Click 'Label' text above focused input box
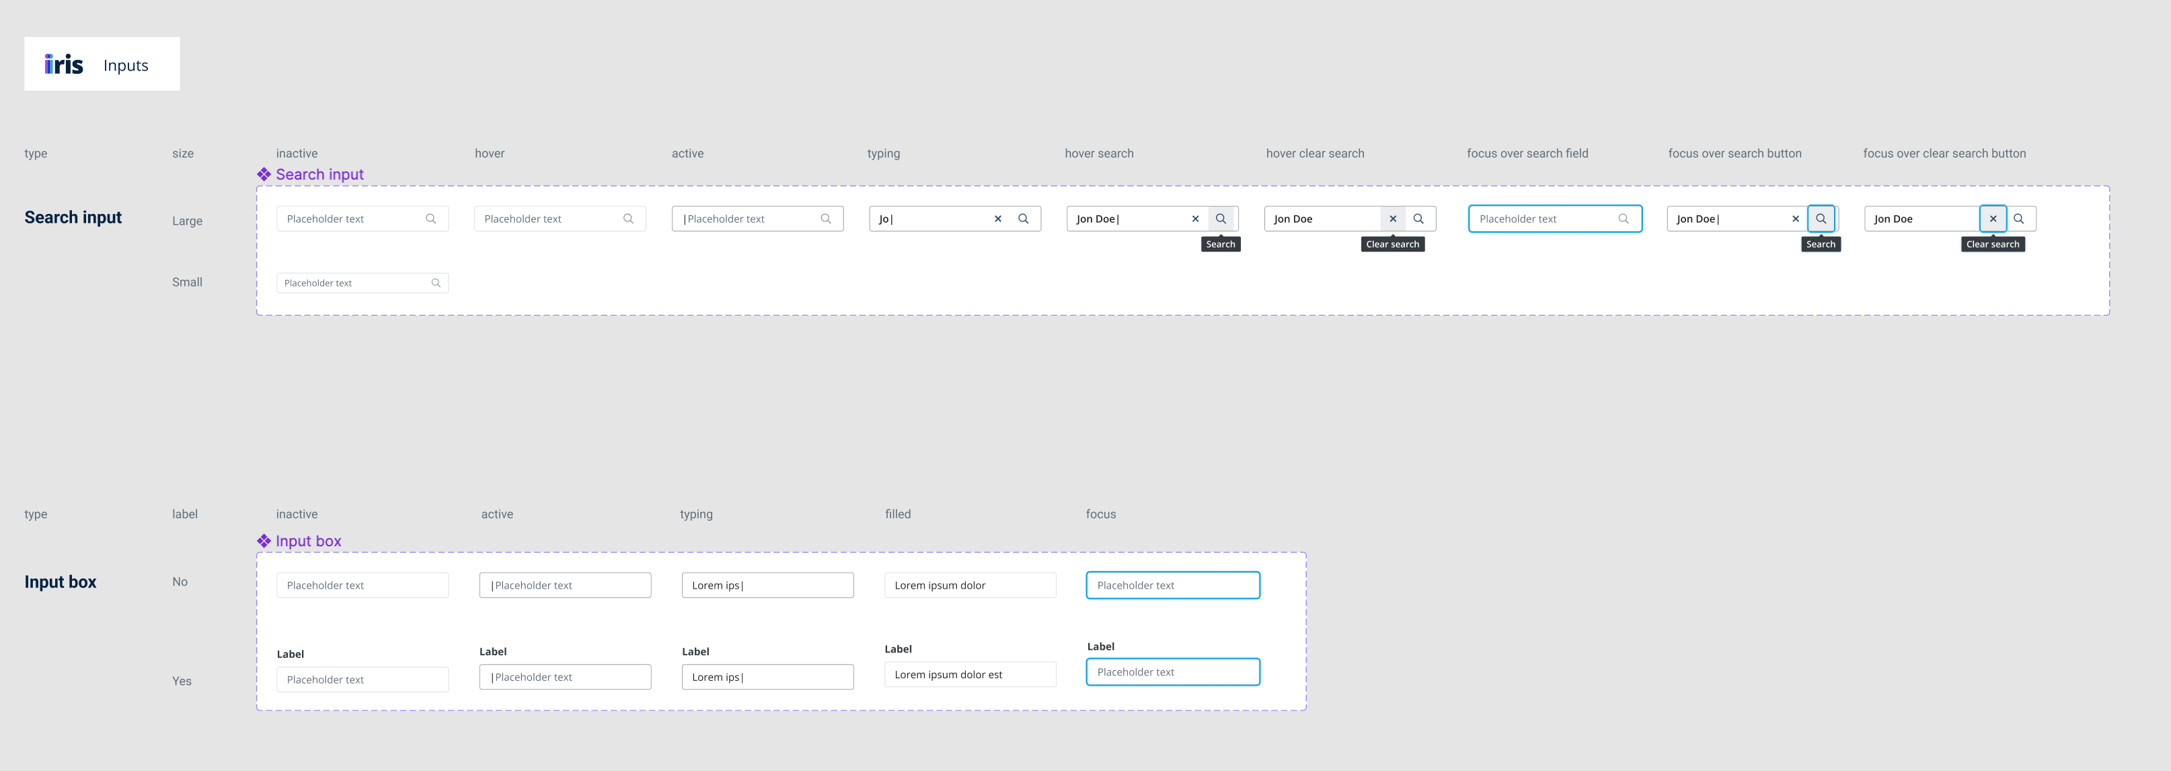Screen dimensions: 2171x771 click(x=1101, y=647)
